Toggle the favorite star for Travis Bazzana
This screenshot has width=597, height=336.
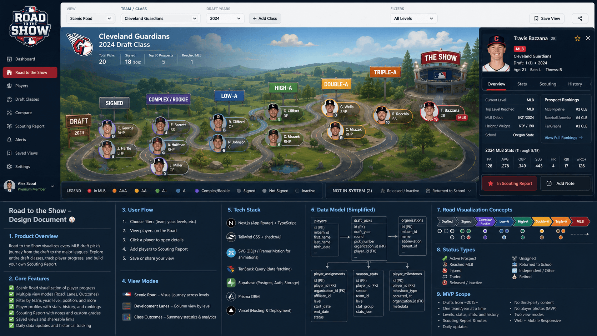pos(577,38)
